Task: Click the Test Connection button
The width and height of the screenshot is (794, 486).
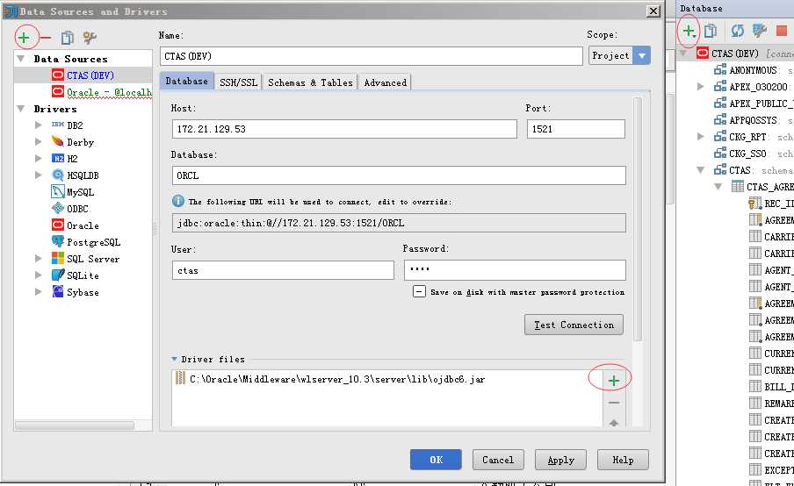Action: click(x=574, y=325)
